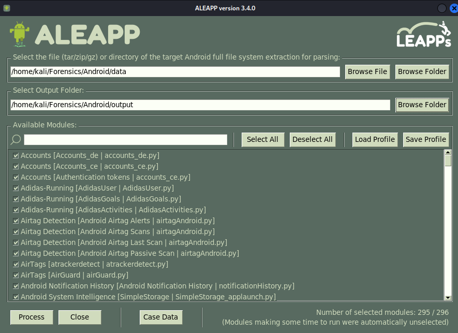Open Case Data dialog
Screen dimensions: 458x333
[x=160, y=317]
